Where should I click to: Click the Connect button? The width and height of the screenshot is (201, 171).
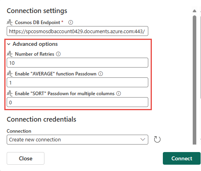click(x=182, y=158)
